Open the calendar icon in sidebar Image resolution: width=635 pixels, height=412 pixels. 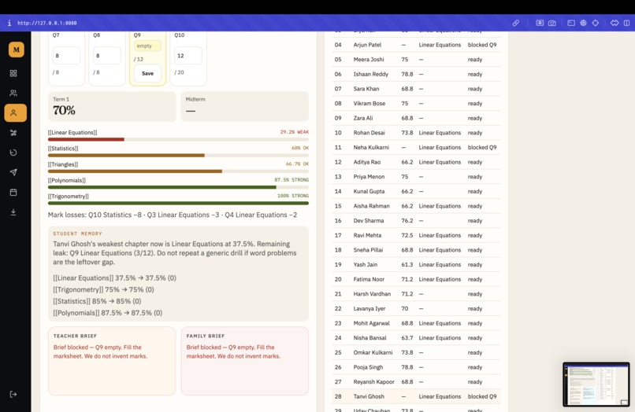(13, 192)
